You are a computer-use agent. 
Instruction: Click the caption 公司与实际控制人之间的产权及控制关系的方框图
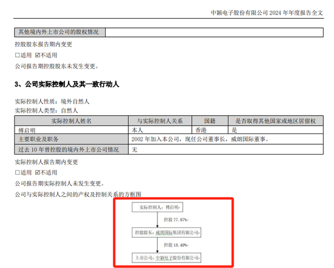coord(78,194)
